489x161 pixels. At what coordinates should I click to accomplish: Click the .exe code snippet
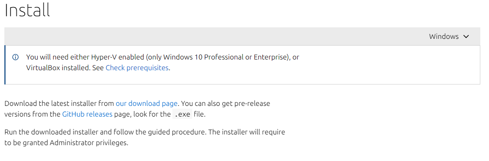pyautogui.click(x=183, y=115)
